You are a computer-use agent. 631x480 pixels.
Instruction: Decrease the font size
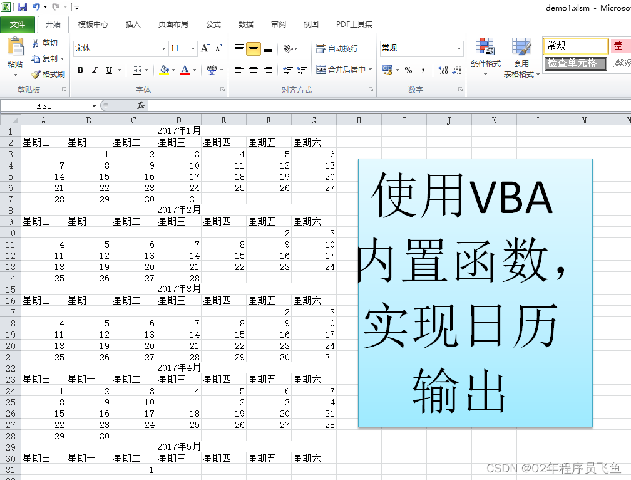[218, 48]
